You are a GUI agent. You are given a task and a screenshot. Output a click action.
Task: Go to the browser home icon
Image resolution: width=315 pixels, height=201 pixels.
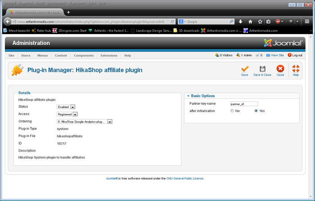[x=250, y=22]
